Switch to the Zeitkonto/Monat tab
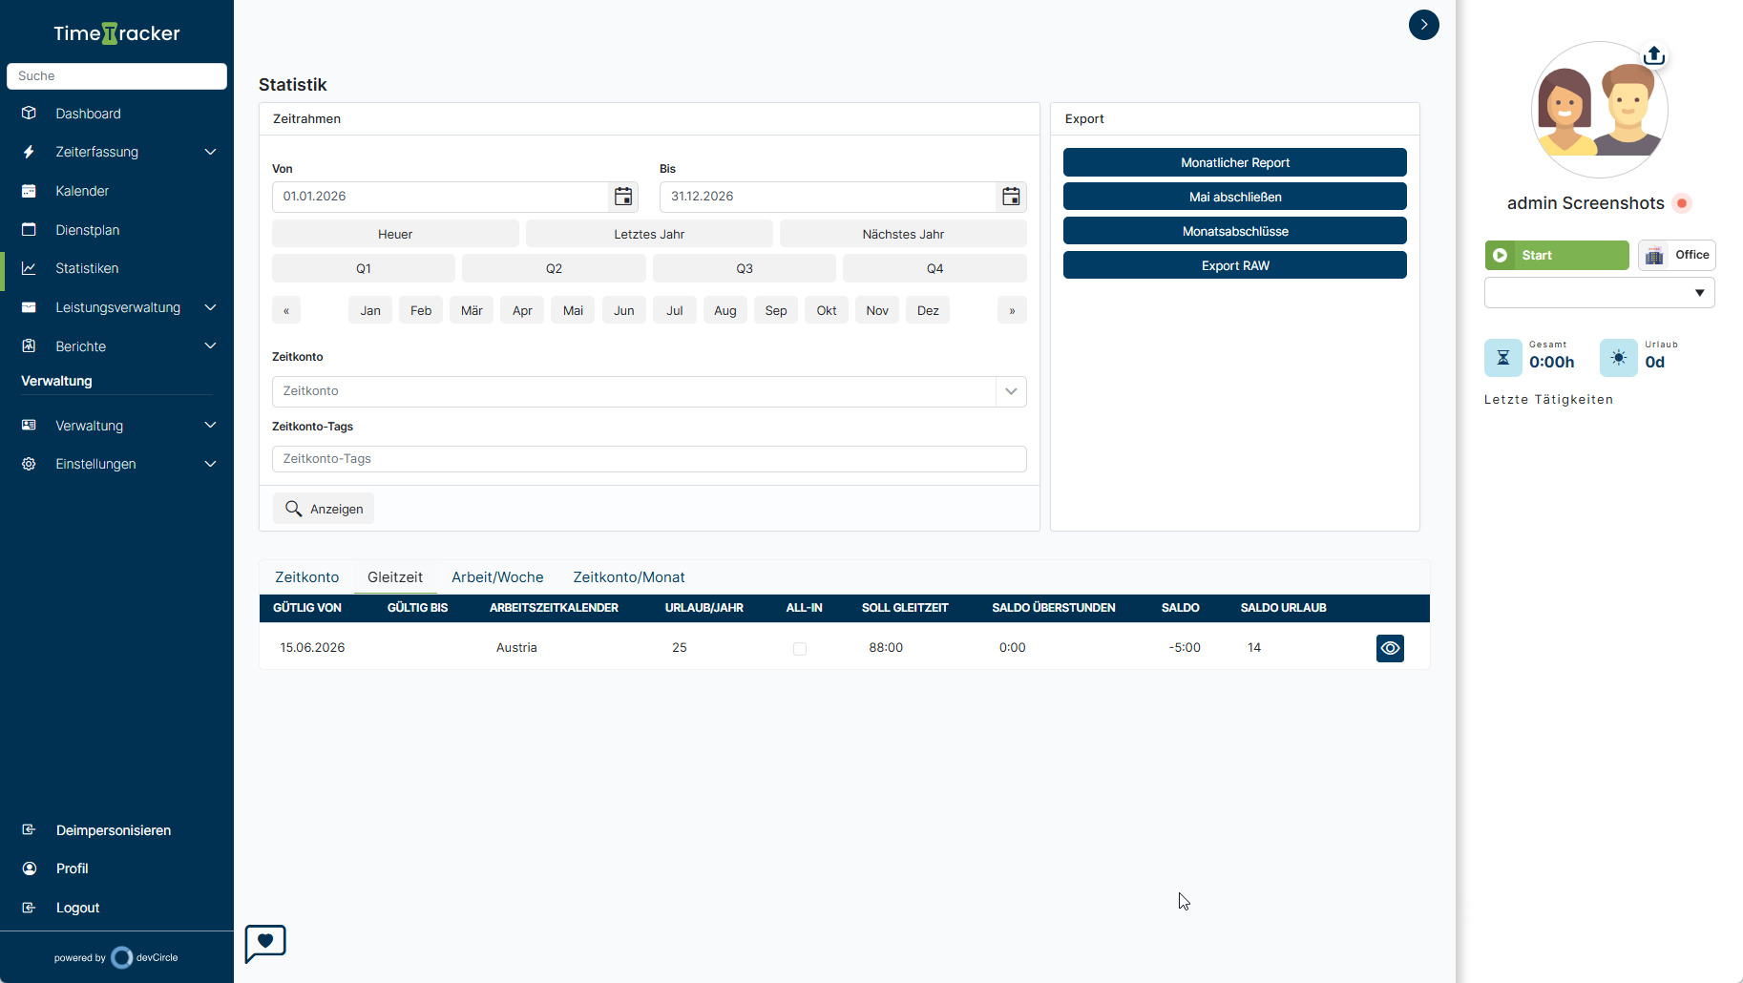This screenshot has width=1743, height=983. pos(629,577)
